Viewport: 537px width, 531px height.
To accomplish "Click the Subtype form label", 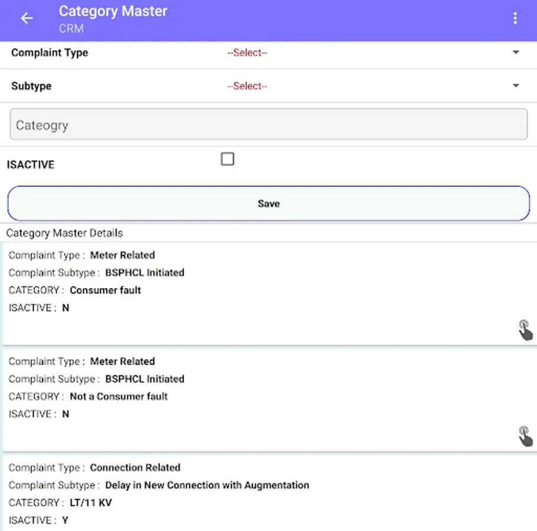I will tap(31, 86).
